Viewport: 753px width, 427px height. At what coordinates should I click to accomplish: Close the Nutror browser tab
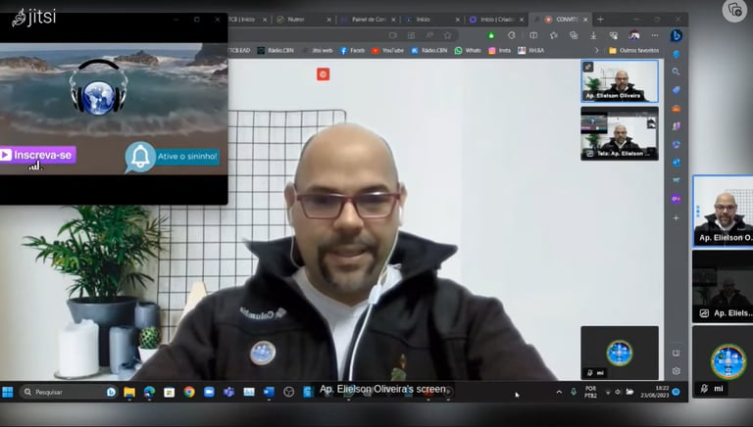329,20
